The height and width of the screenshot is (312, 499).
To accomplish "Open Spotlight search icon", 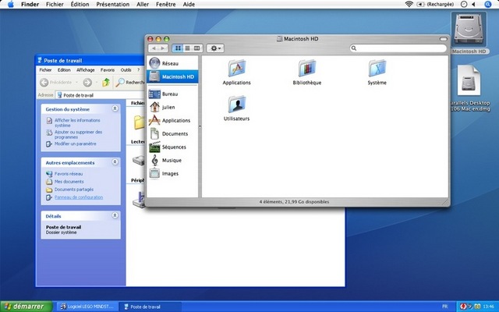I will [x=487, y=4].
